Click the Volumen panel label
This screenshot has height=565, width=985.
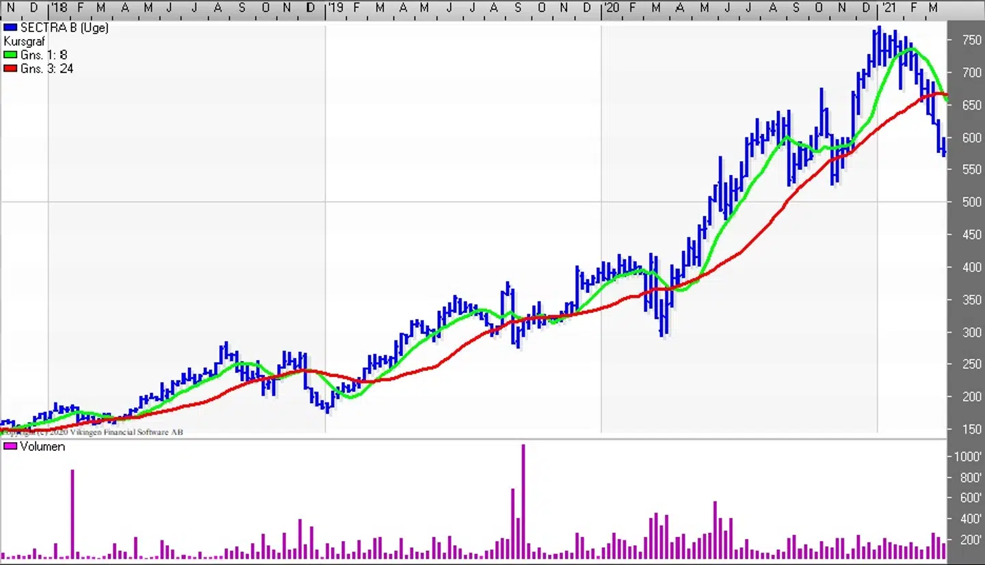click(x=42, y=447)
